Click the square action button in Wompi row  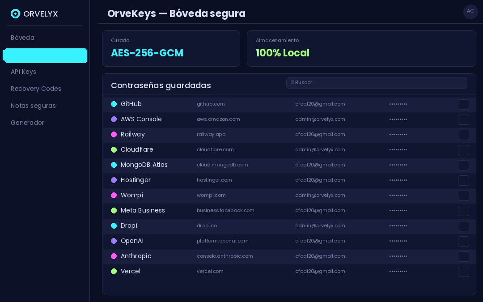pos(463,196)
